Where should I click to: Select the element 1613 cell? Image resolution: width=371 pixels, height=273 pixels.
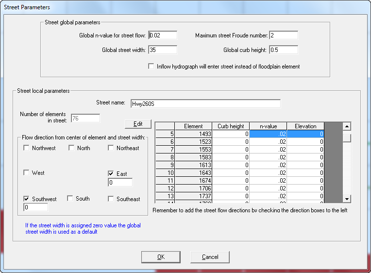pos(193,165)
